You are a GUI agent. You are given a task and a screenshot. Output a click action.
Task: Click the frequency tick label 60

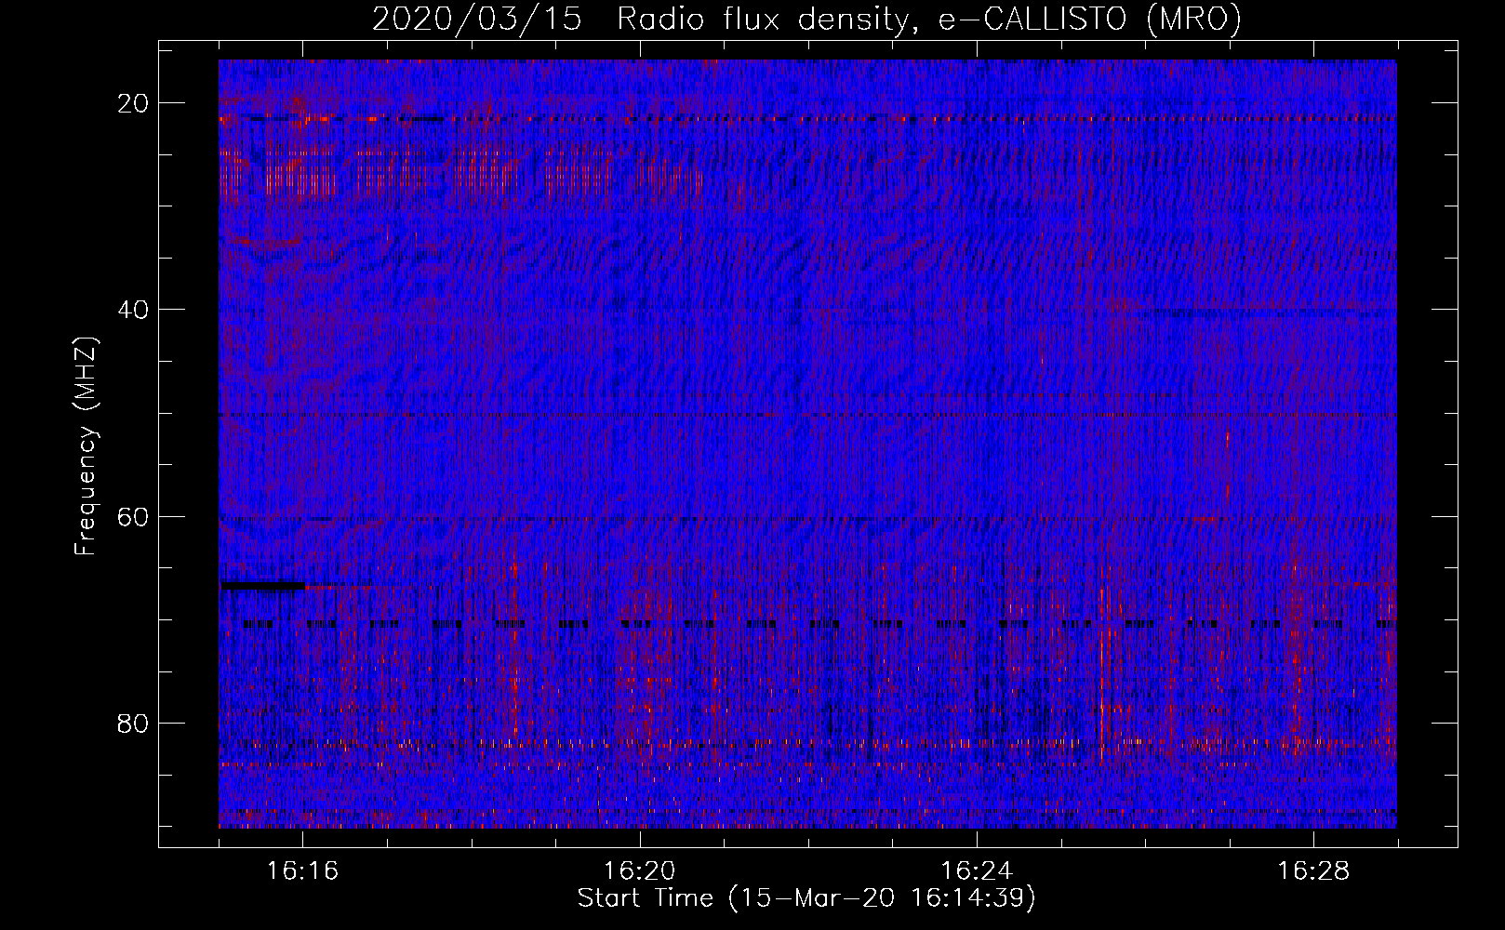point(134,516)
